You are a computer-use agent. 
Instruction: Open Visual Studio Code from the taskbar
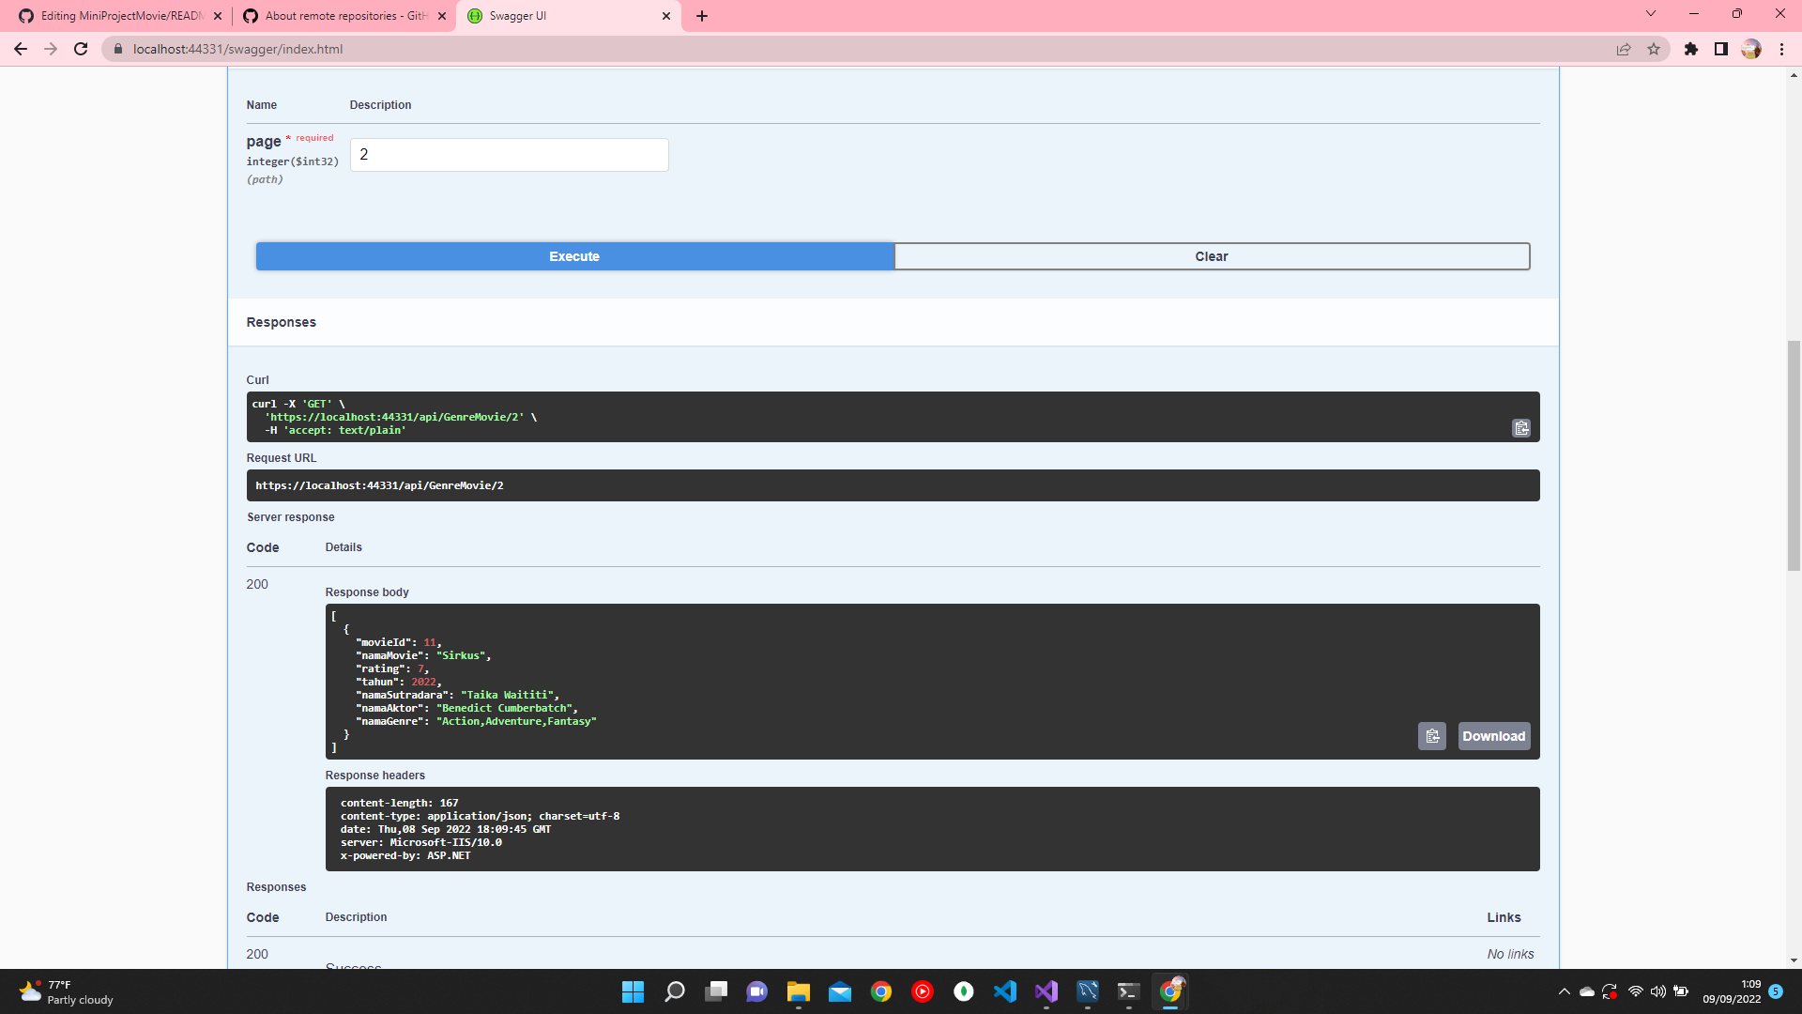tap(1005, 991)
